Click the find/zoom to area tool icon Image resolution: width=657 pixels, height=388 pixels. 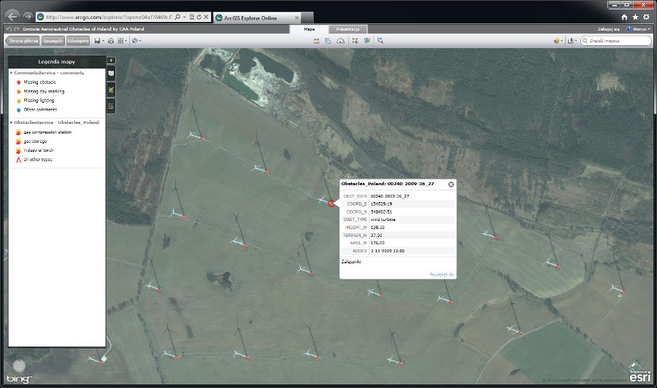click(380, 41)
